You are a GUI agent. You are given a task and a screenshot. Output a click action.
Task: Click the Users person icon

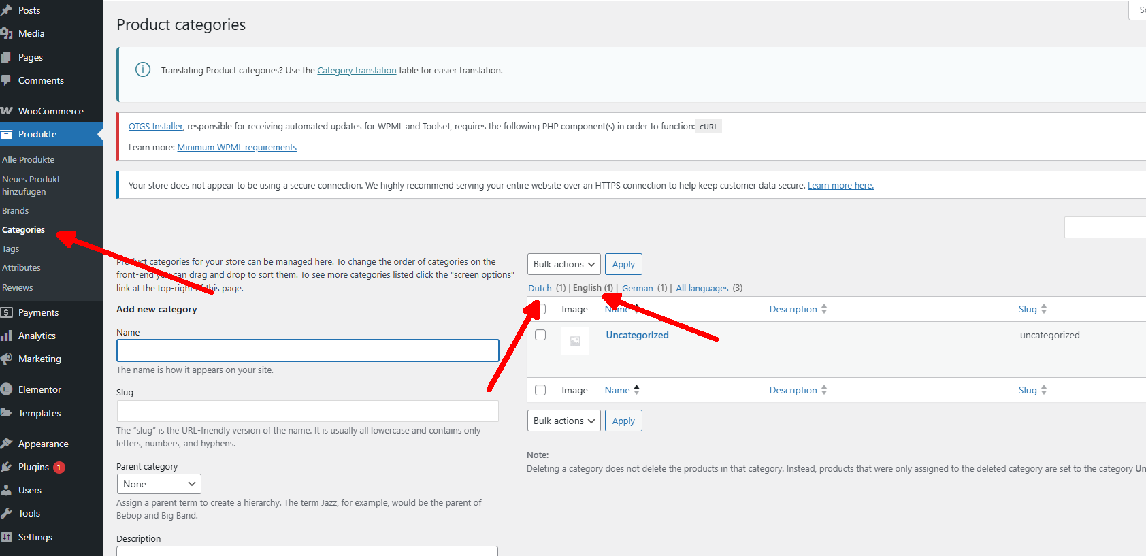[6, 490]
